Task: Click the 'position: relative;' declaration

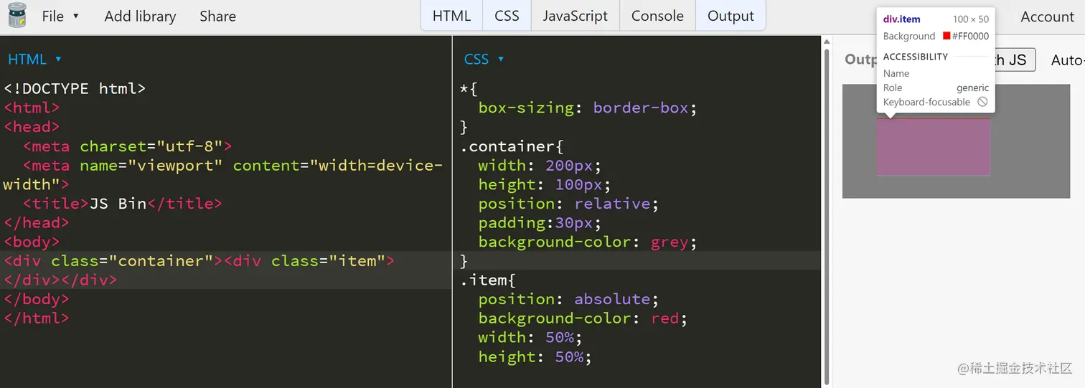Action: click(x=568, y=203)
